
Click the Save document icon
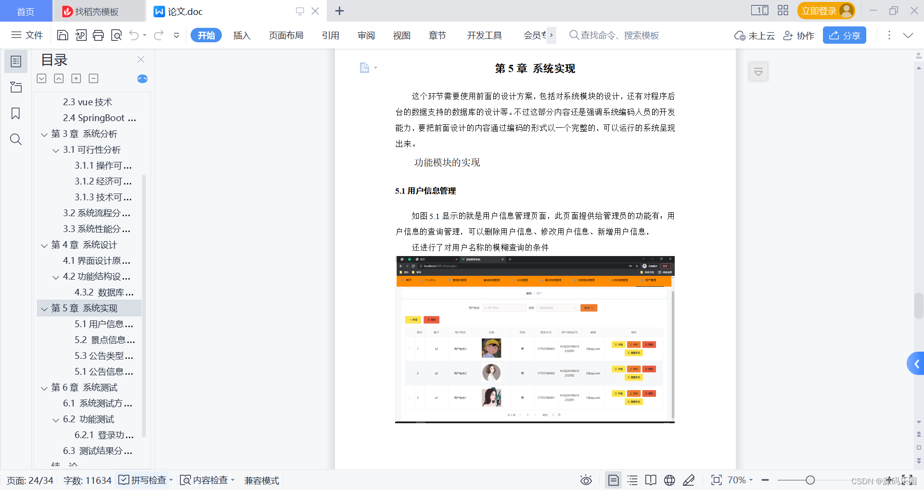(63, 35)
